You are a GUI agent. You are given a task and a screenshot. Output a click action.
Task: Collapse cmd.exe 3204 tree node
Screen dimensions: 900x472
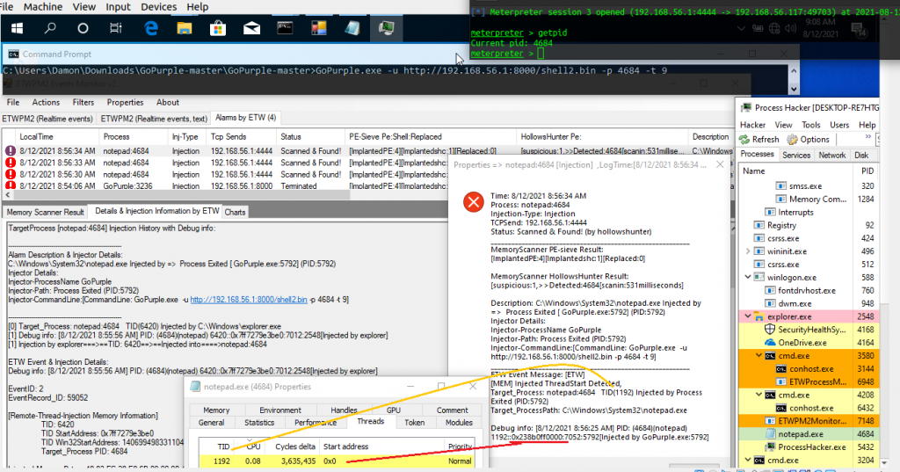[x=748, y=460]
